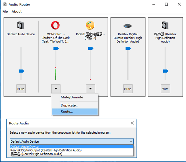Image resolution: width=186 pixels, height=162 pixels.
Task: Close the Route Audio dialog
Action: coord(132,123)
